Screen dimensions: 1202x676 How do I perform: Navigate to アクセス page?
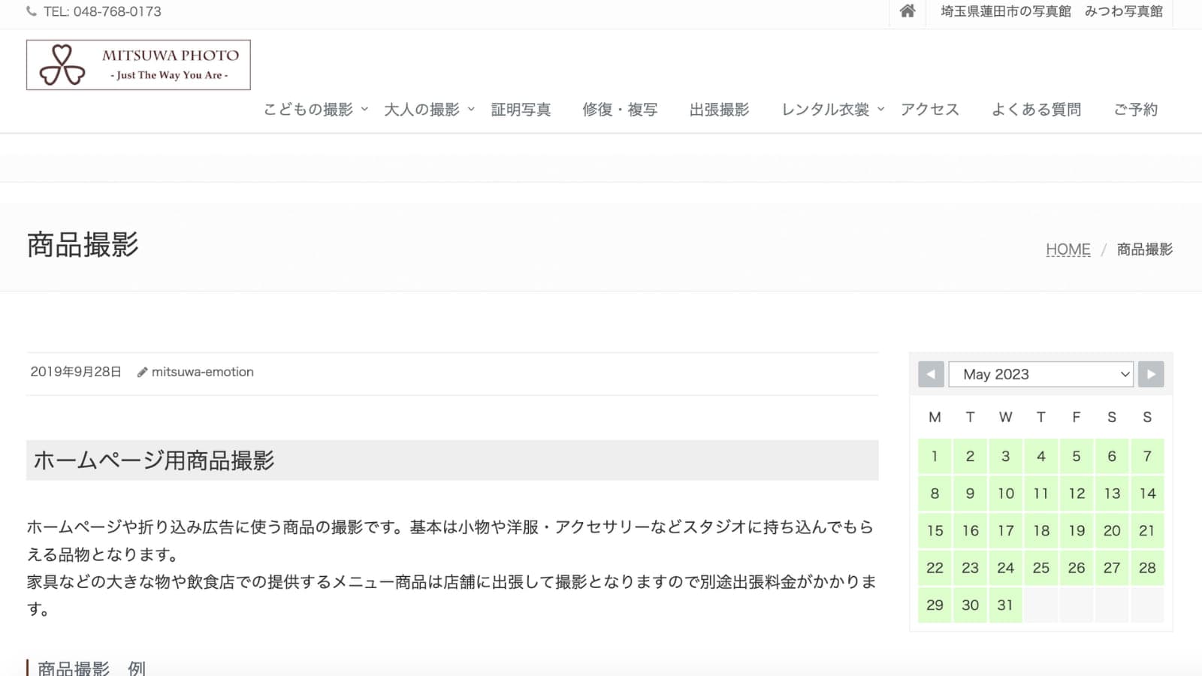pyautogui.click(x=930, y=110)
